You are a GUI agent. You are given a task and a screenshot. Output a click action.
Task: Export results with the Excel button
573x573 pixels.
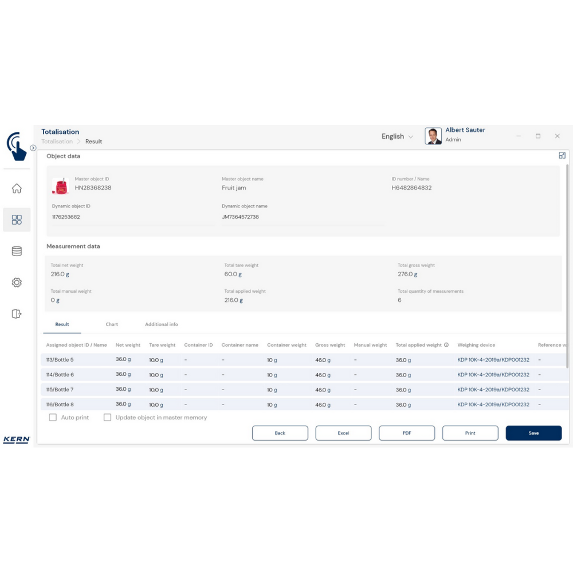(343, 433)
